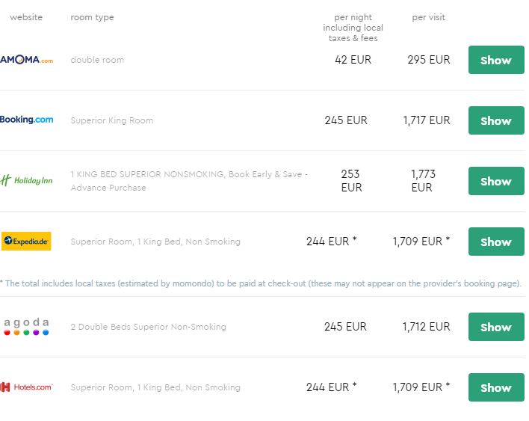This screenshot has height=421, width=529.
Task: Show the Hotels.com Superior Room deal
Action: [496, 387]
